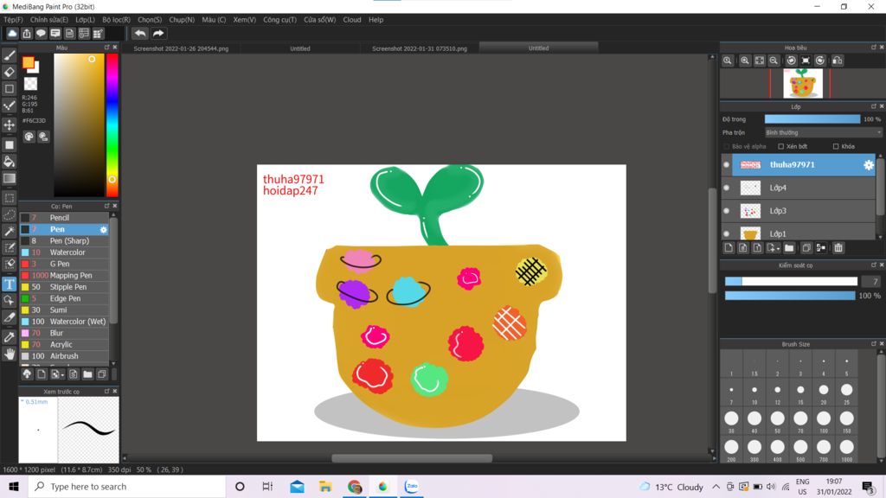886x498 pixels.
Task: Add a new layer folder
Action: [789, 248]
